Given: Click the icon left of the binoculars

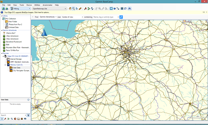Looking at the screenshot, I should point(125,9).
